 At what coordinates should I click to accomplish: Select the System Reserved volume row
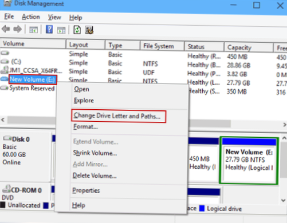(x=32, y=88)
